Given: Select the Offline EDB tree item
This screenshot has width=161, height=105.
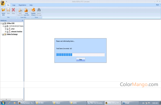Looking at the screenshot, I should coord(10,23).
